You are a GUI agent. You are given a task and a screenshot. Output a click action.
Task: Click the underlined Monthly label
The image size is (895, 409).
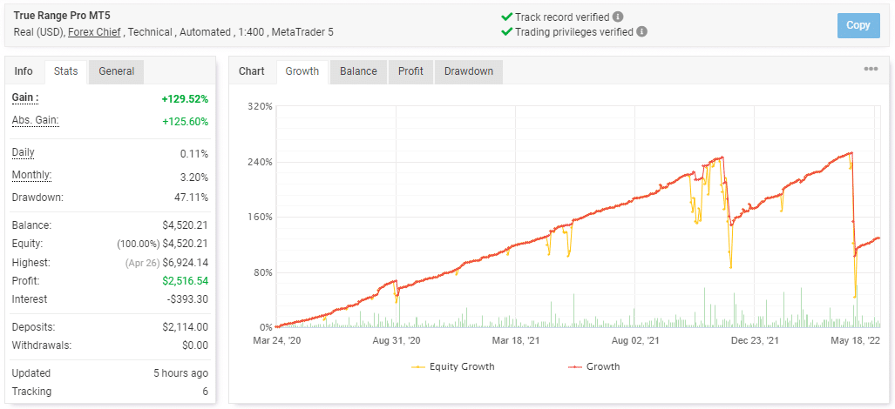tap(31, 175)
